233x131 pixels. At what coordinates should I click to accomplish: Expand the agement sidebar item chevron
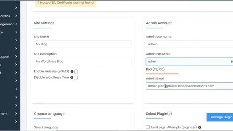16,24
